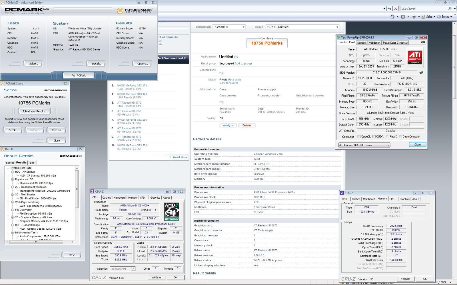
Task: Collapse the HDD - XP Startup tree node
Action: (13, 172)
